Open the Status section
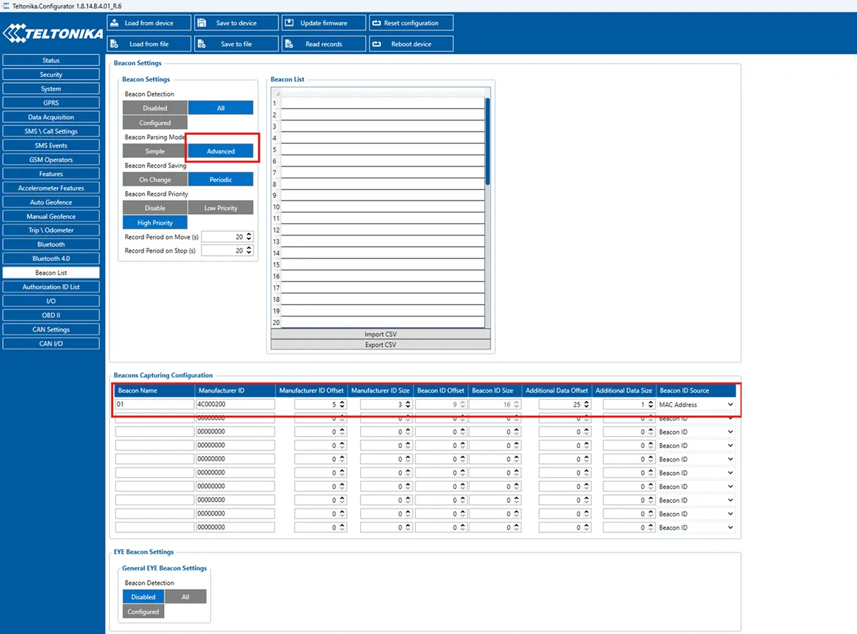The height and width of the screenshot is (634, 857). click(51, 60)
